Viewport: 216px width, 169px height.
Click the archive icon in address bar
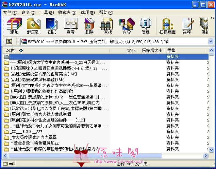[24, 41]
